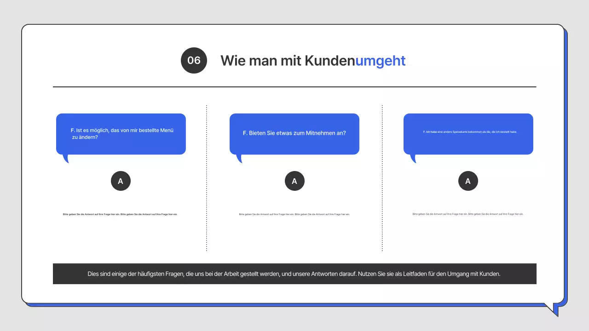Image resolution: width=589 pixels, height=331 pixels.
Task: Click the bubble about the wrong Speisekarte
Action: tap(468, 133)
